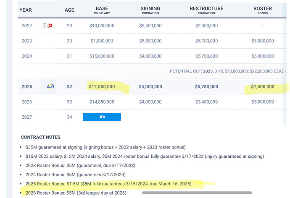
Task: Click the ROSTER Bonus column header
Action: click(263, 10)
